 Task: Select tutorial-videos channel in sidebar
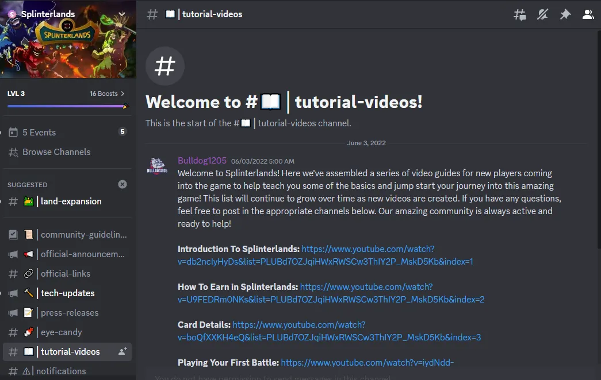pyautogui.click(x=68, y=352)
